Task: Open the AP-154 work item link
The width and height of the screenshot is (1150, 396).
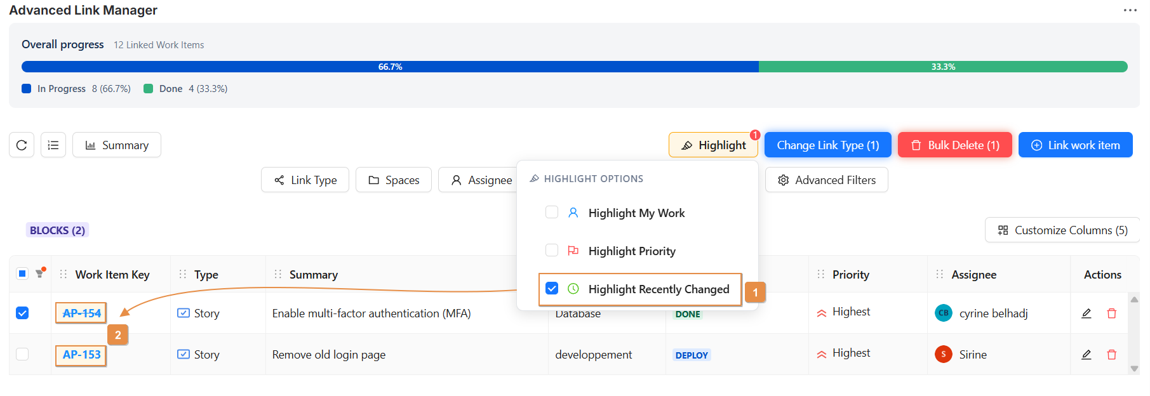Action: [81, 313]
